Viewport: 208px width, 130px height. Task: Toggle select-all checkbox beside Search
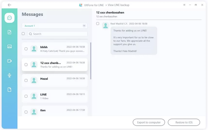coord(23,34)
